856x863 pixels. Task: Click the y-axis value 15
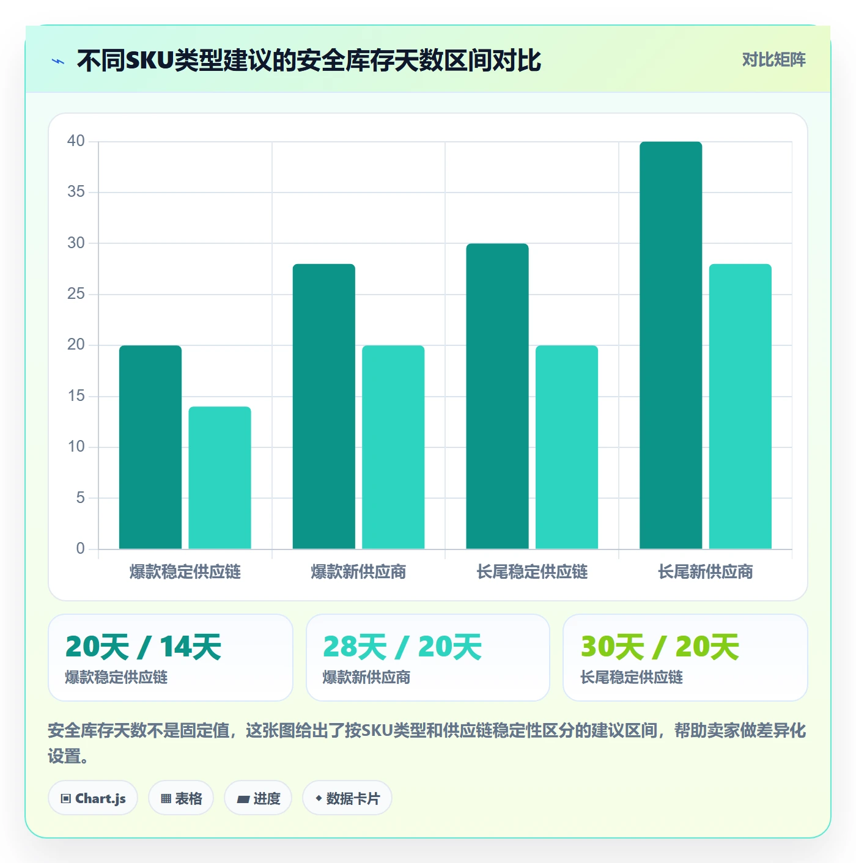coord(76,396)
